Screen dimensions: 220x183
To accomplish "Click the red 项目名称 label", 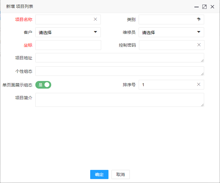I will click(x=24, y=19).
